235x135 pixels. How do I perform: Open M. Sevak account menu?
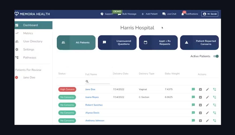pyautogui.click(x=210, y=14)
